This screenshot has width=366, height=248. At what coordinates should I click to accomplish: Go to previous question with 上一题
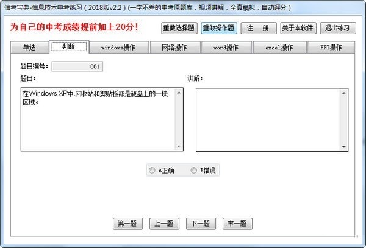[x=164, y=224]
